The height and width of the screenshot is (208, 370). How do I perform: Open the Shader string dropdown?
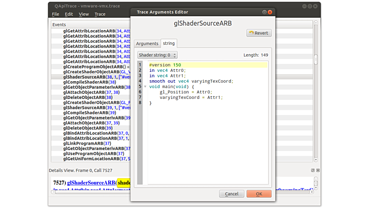coord(157,55)
